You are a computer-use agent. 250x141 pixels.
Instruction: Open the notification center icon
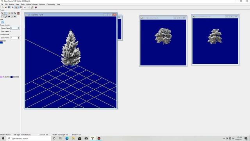tap(246, 138)
